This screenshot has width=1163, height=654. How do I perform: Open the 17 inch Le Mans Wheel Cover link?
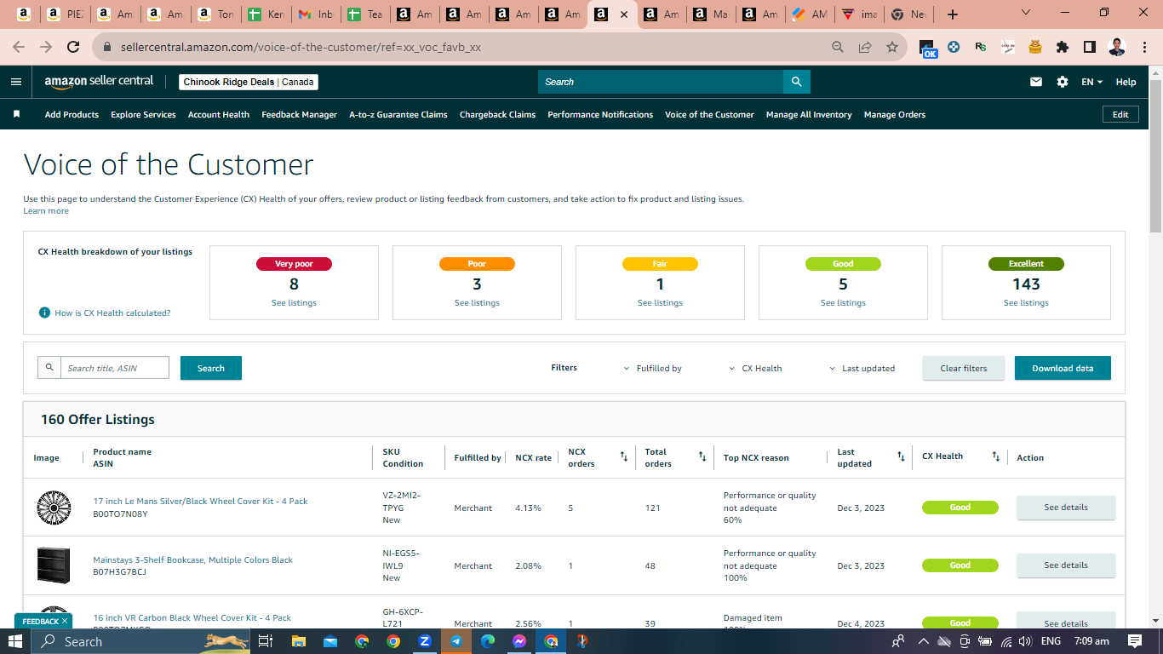coord(200,502)
